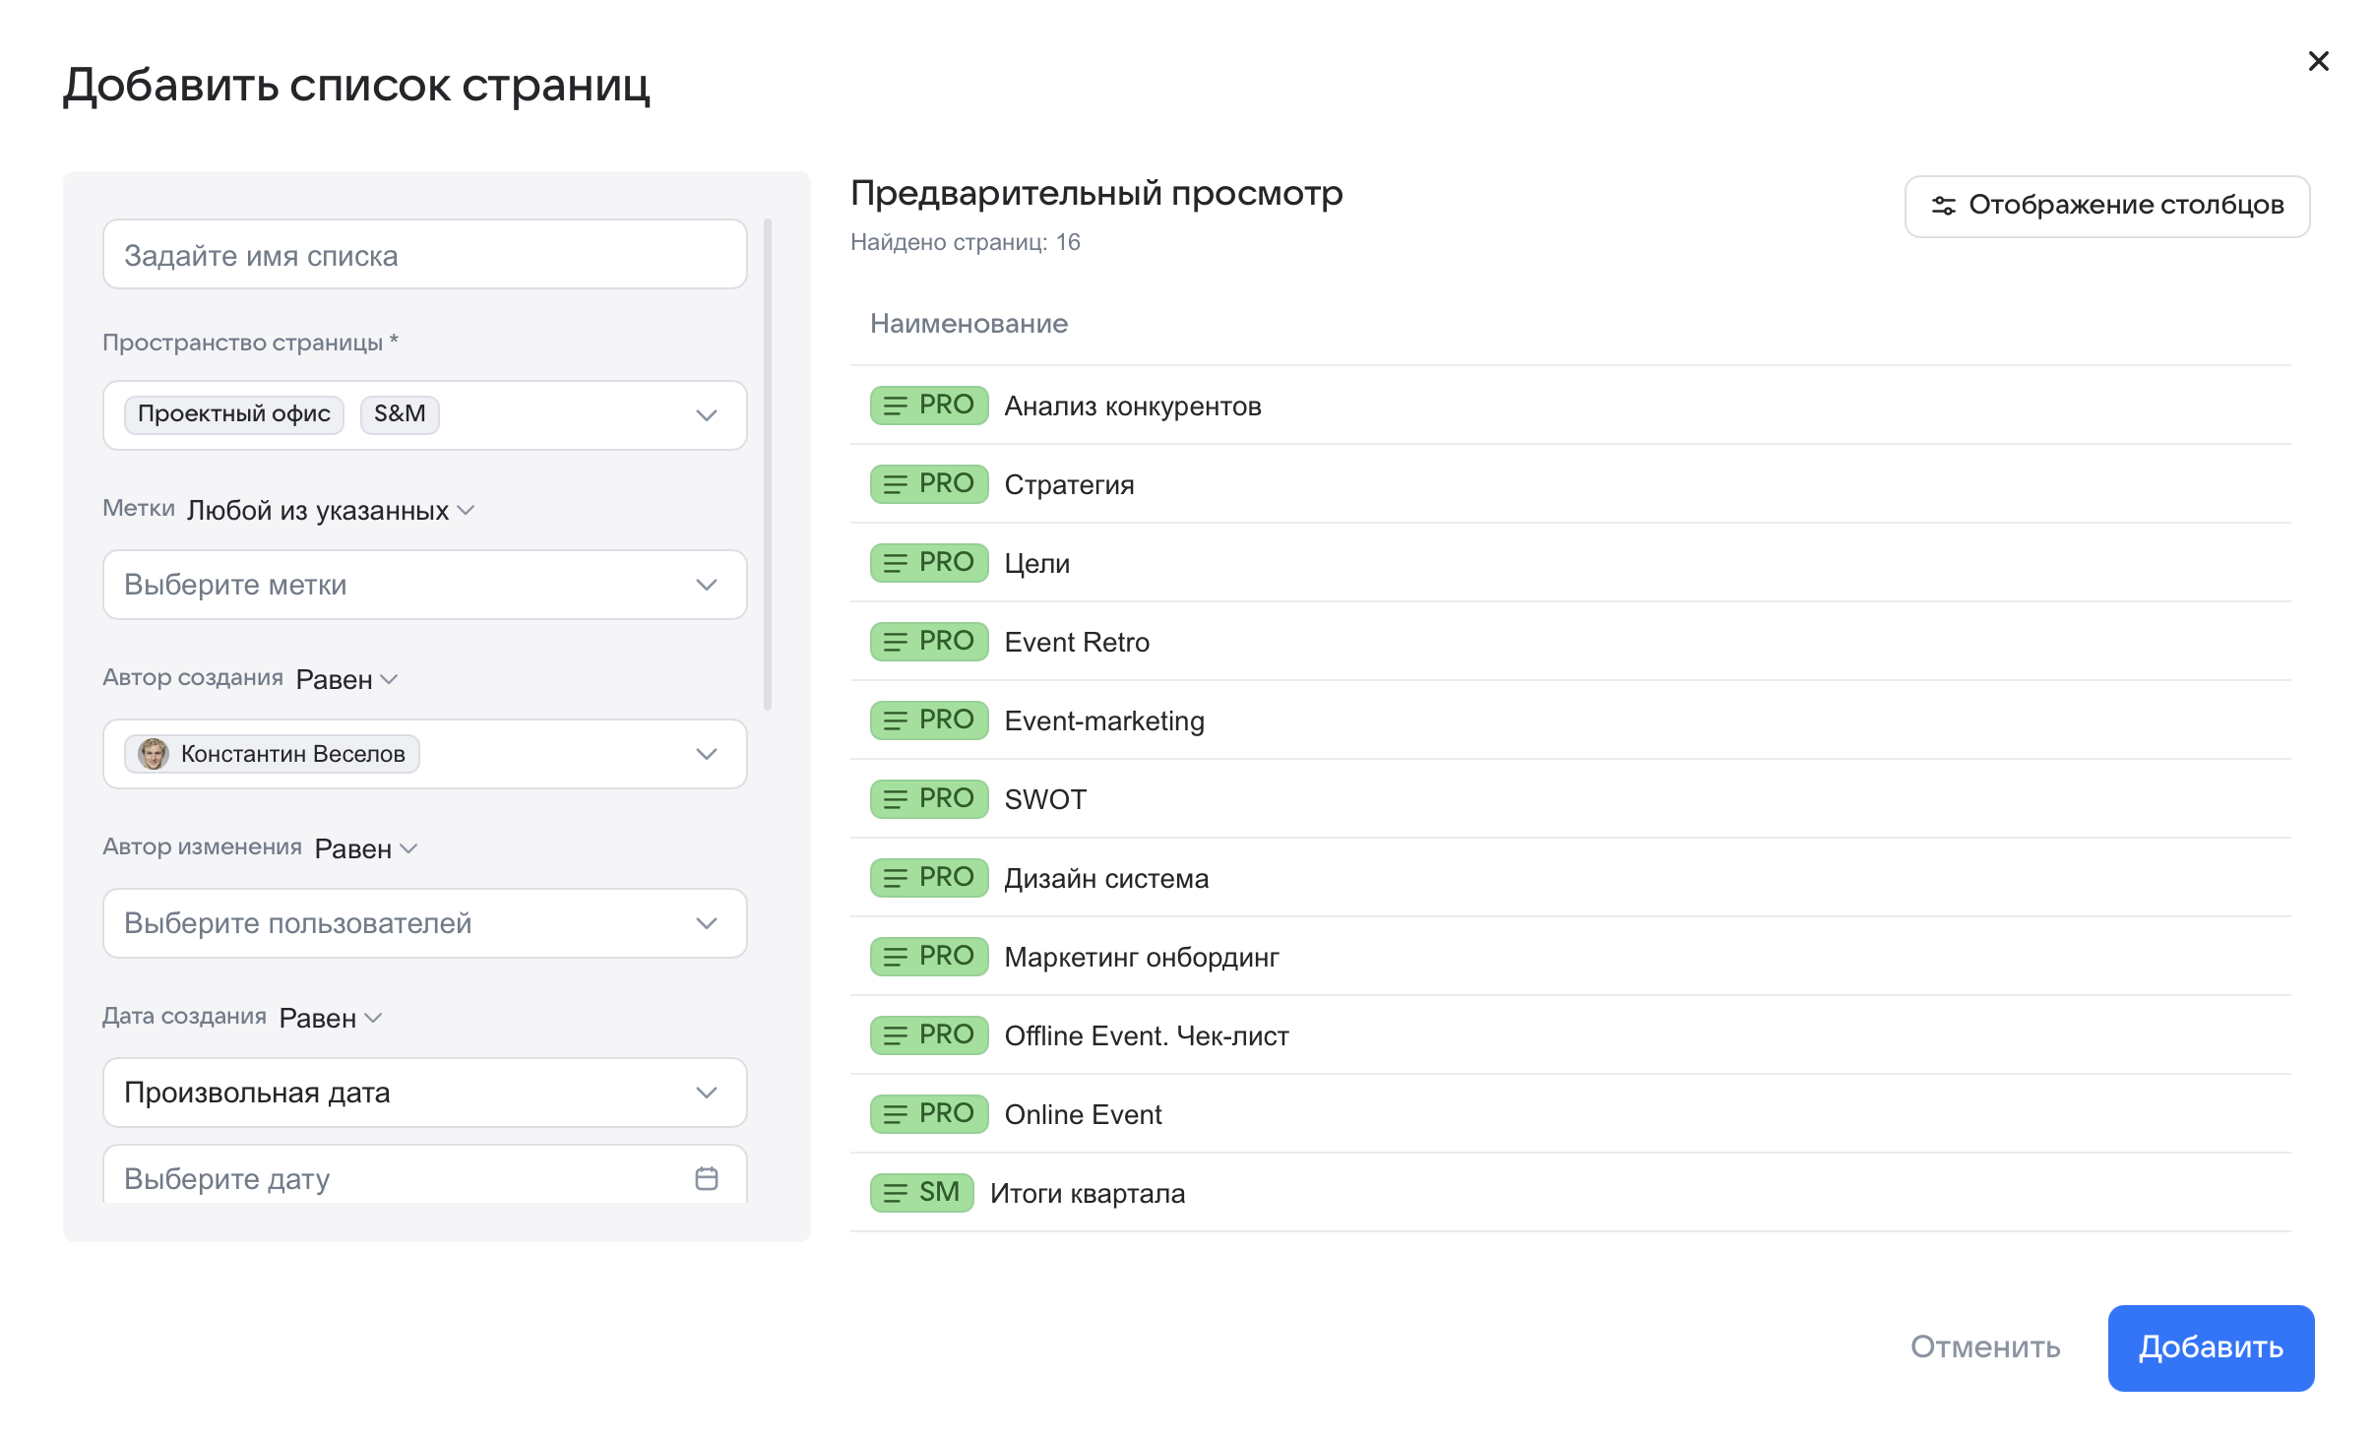Click the avatar of Константин Веселов
Viewport: 2376px width, 1439px height.
(154, 754)
